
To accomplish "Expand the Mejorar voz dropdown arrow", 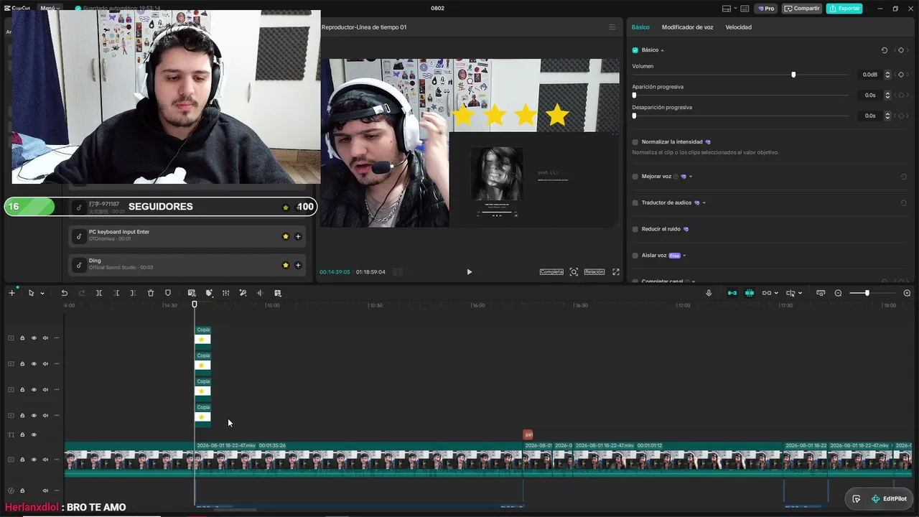I will point(691,177).
